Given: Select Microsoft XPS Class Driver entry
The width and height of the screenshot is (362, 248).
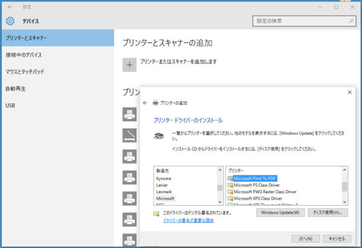Looking at the screenshot, I should tap(258, 199).
